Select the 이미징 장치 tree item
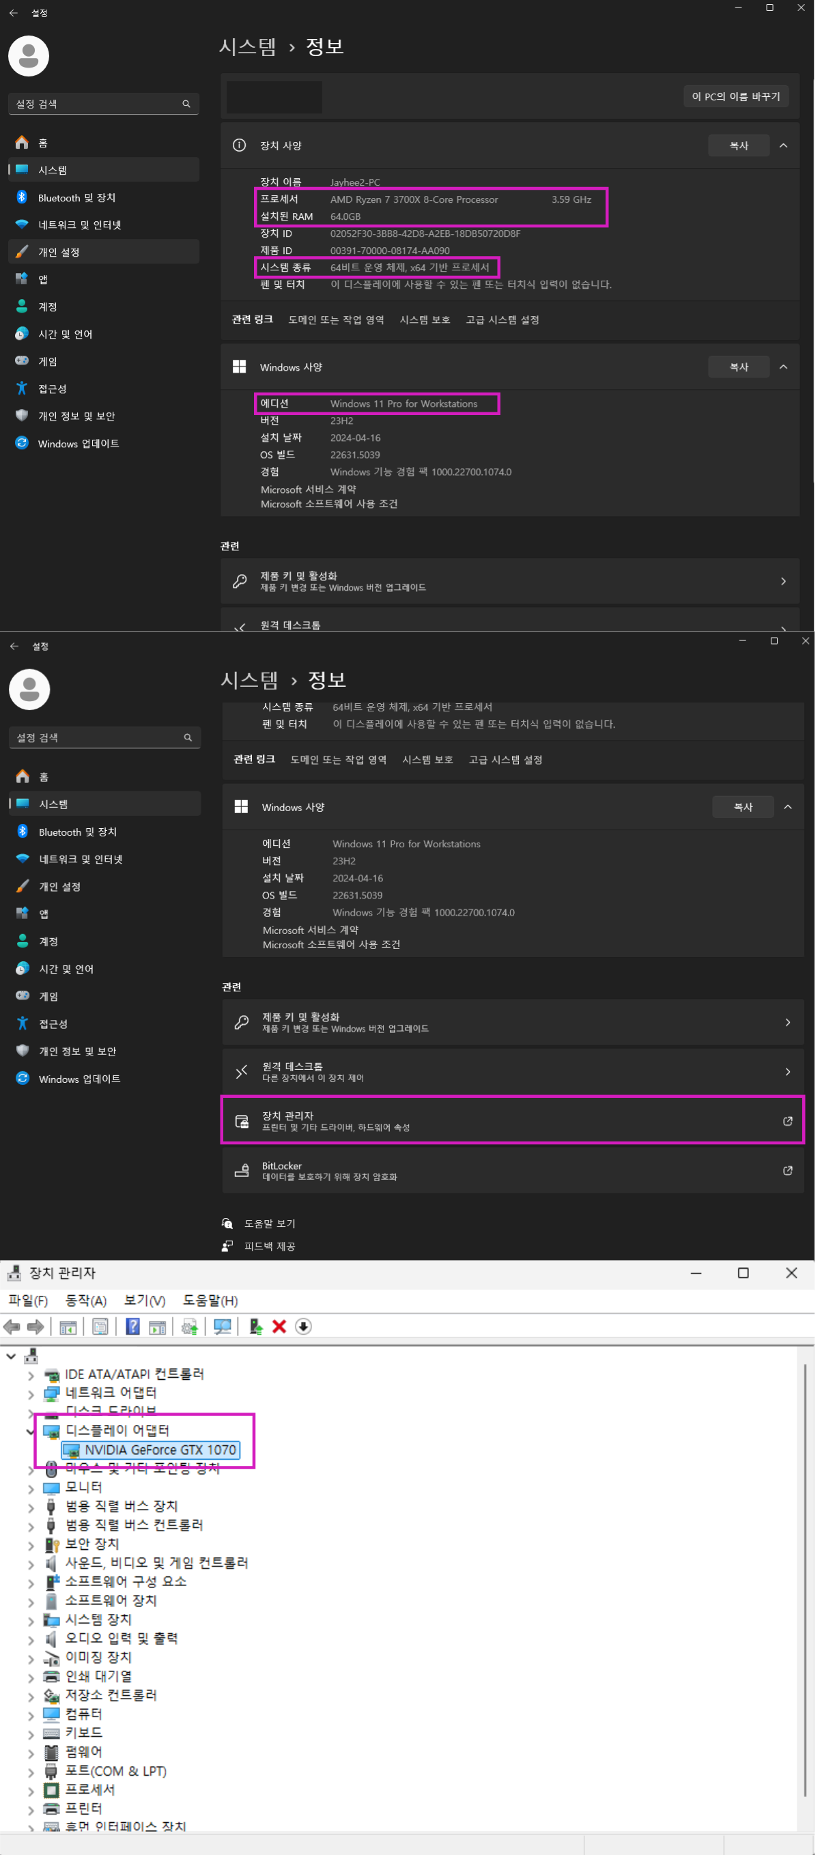This screenshot has height=1855, width=822. pos(98,1657)
